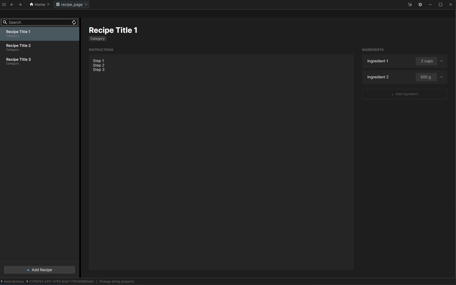Expand the shell.desktop breadcrumb in status bar
The width and height of the screenshot is (456, 285).
(x=14, y=282)
